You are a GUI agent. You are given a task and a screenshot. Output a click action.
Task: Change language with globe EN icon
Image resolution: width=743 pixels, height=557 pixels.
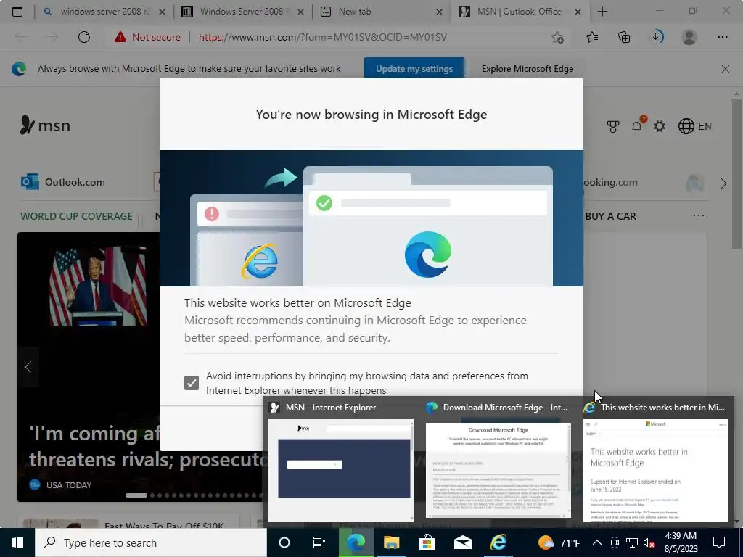pos(694,126)
